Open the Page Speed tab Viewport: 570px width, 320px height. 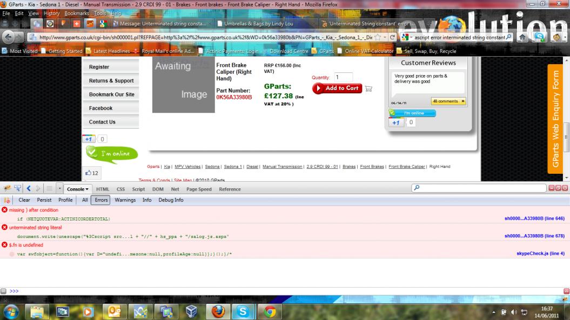pyautogui.click(x=199, y=189)
